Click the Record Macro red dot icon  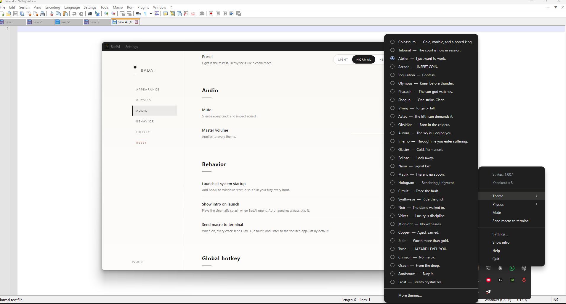211,14
